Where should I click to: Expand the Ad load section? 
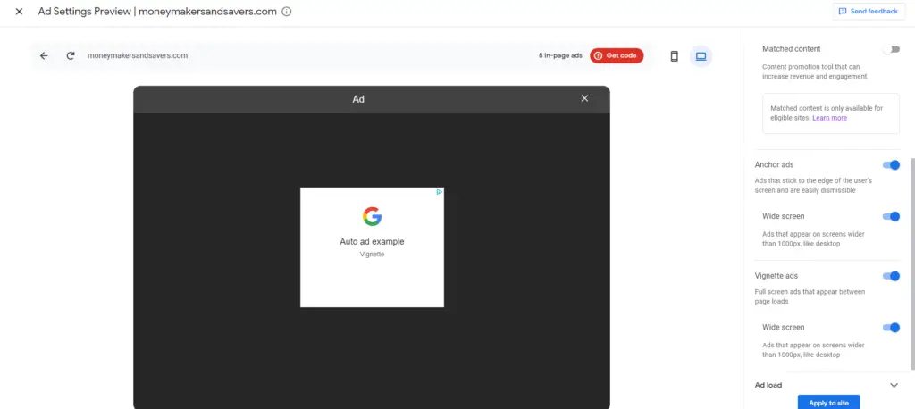pyautogui.click(x=894, y=385)
